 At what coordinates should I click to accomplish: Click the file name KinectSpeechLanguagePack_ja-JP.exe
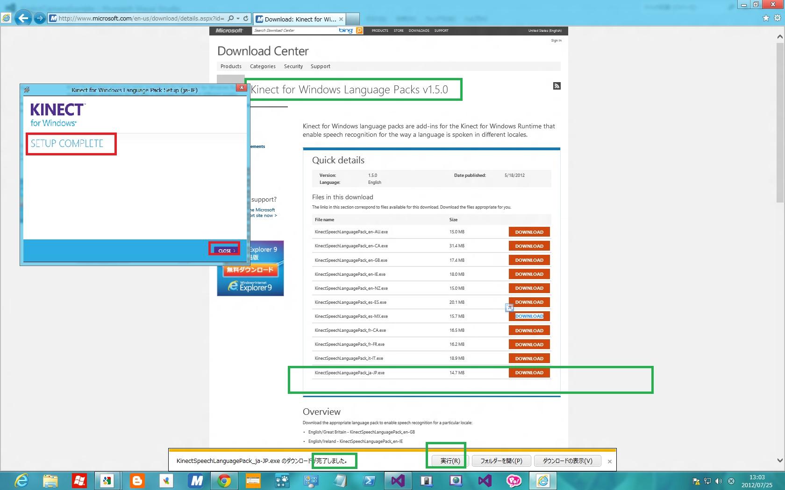point(350,373)
